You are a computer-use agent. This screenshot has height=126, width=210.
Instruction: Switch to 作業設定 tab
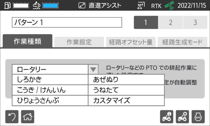click(x=79, y=42)
